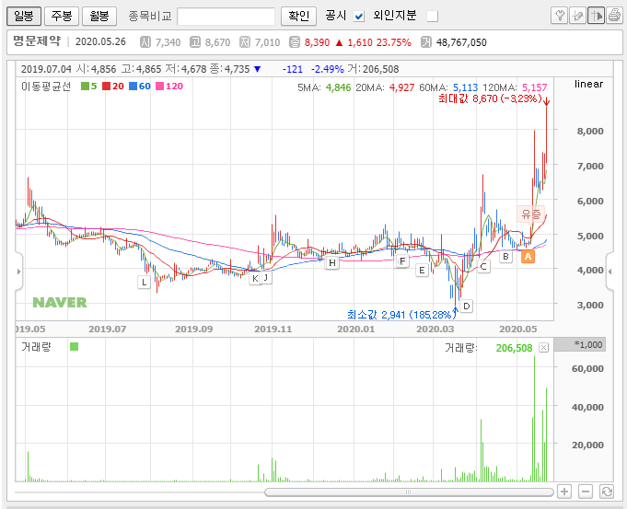Open disclosure marker L
This screenshot has height=509, width=627.
click(x=144, y=282)
